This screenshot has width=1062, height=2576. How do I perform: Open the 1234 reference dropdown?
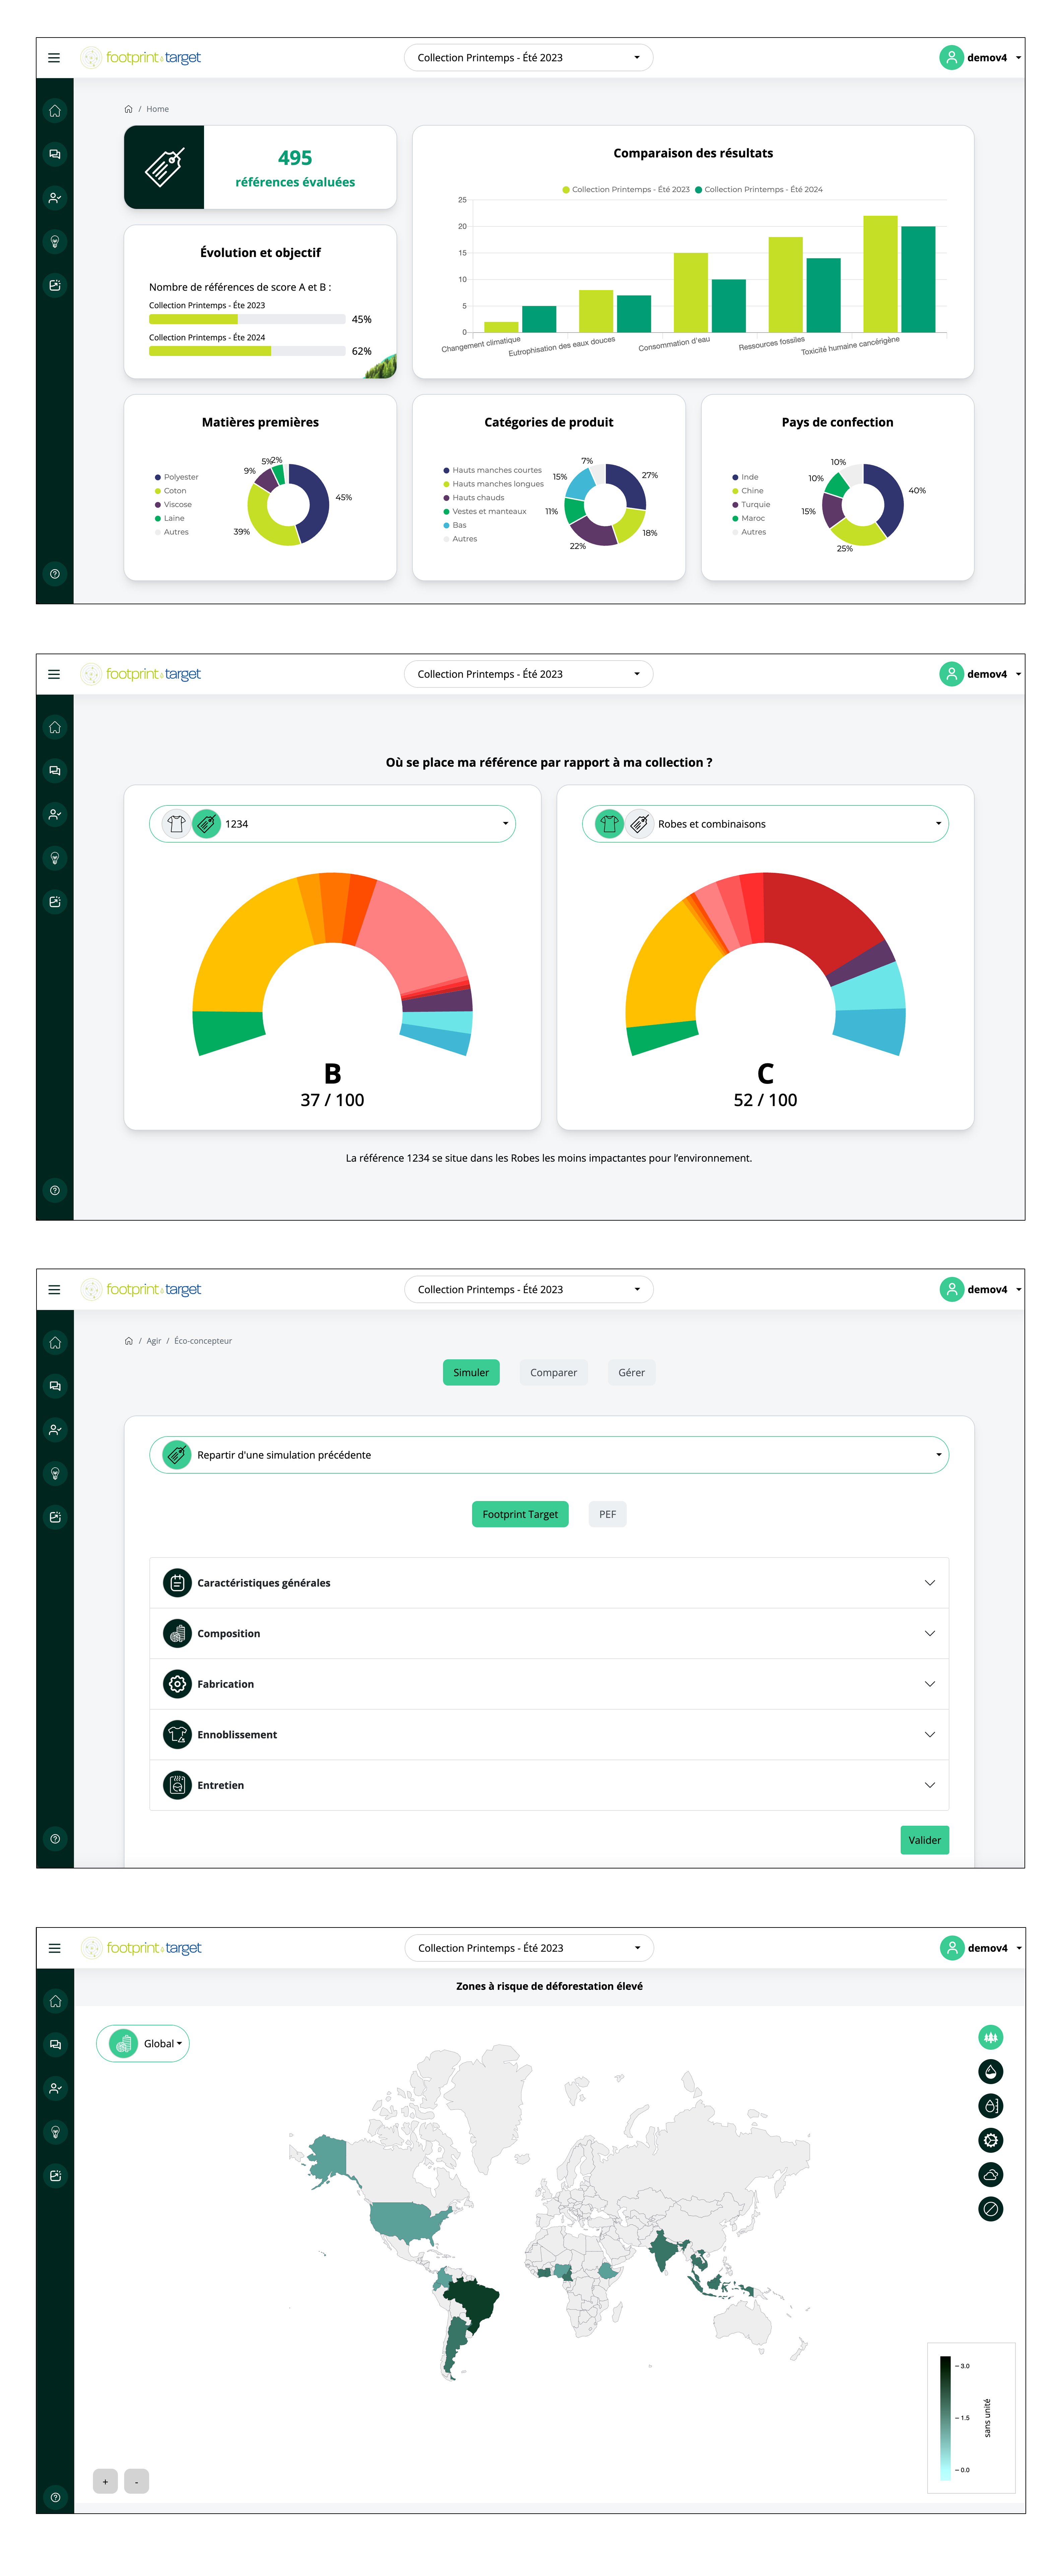332,824
